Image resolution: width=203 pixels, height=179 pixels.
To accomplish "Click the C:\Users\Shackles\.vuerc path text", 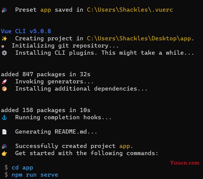I will [130, 10].
